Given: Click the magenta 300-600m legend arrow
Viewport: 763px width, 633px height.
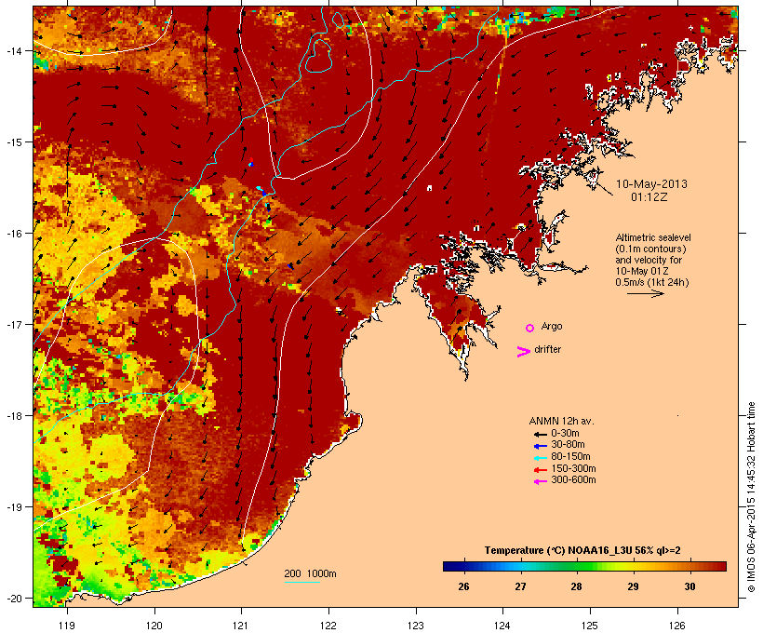Looking at the screenshot, I should point(540,481).
